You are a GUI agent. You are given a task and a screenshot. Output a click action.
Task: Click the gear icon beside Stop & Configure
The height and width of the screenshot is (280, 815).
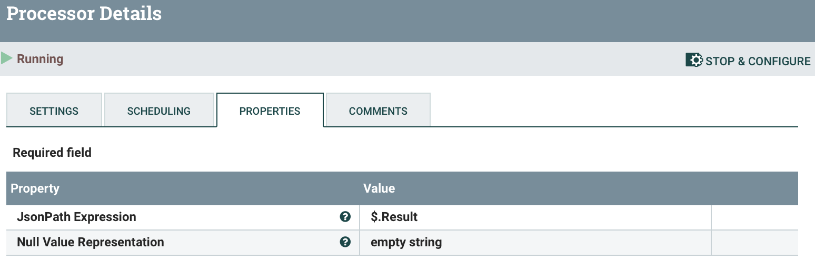694,60
